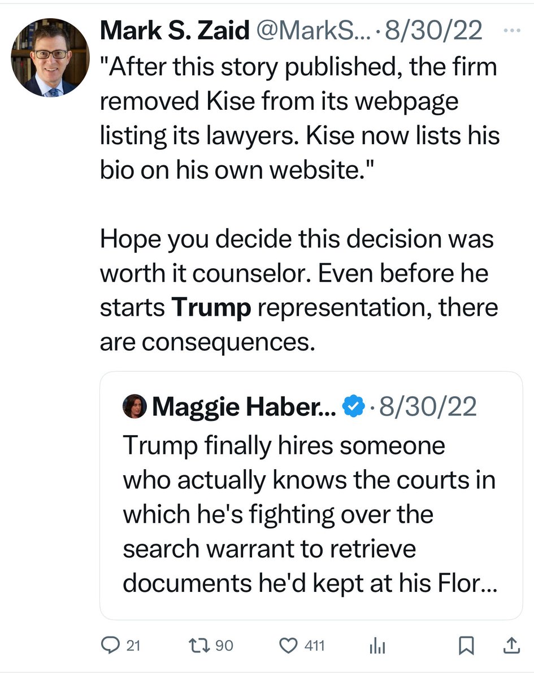Bookmark this tweet

(466, 646)
